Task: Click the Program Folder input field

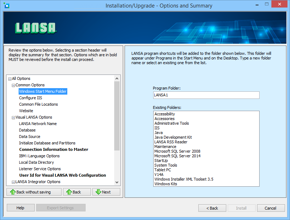Action: point(206,95)
